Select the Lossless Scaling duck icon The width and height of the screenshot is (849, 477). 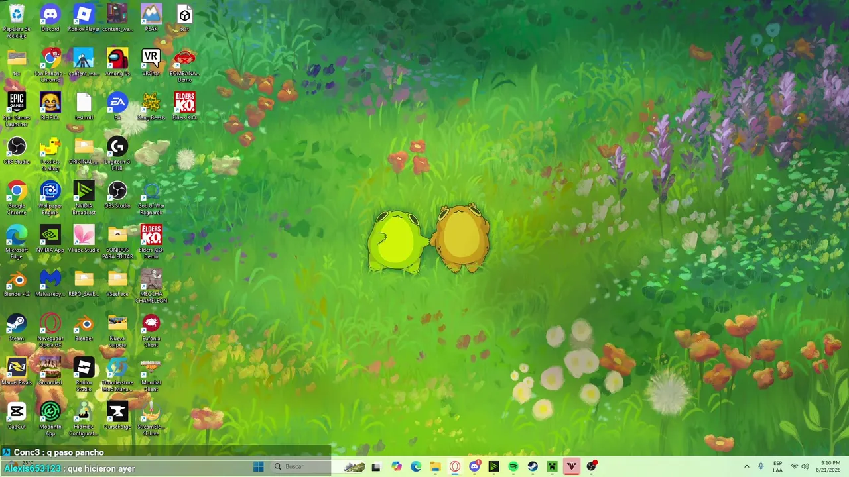(x=50, y=154)
